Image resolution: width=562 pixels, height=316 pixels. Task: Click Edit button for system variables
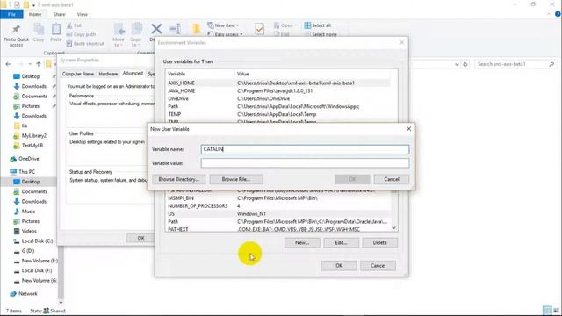tap(341, 242)
